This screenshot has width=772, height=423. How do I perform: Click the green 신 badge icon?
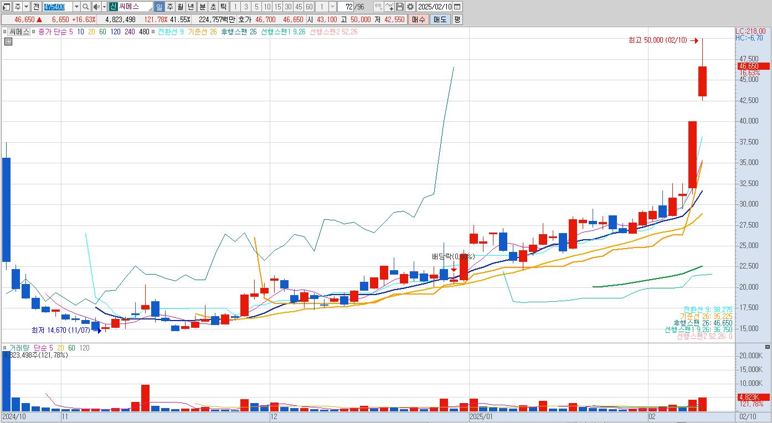click(113, 7)
